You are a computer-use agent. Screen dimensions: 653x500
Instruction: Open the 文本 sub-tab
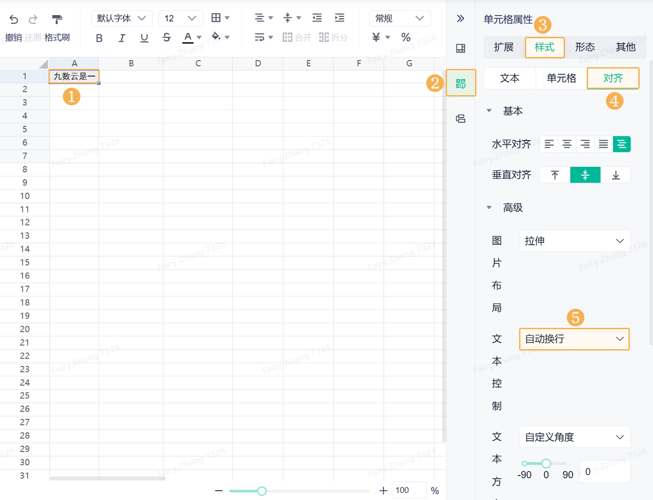[510, 78]
